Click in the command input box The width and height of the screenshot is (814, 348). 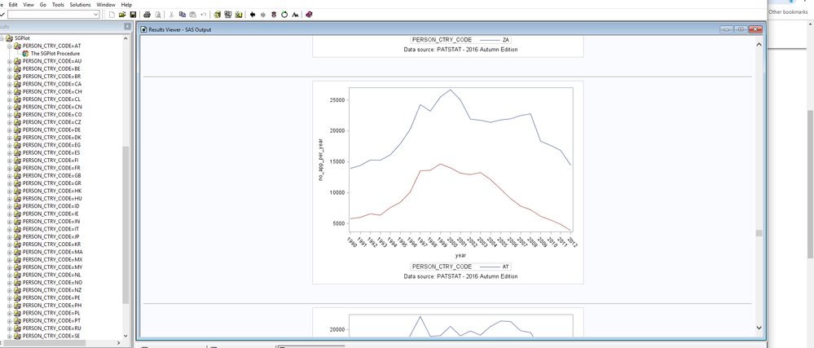pos(49,15)
